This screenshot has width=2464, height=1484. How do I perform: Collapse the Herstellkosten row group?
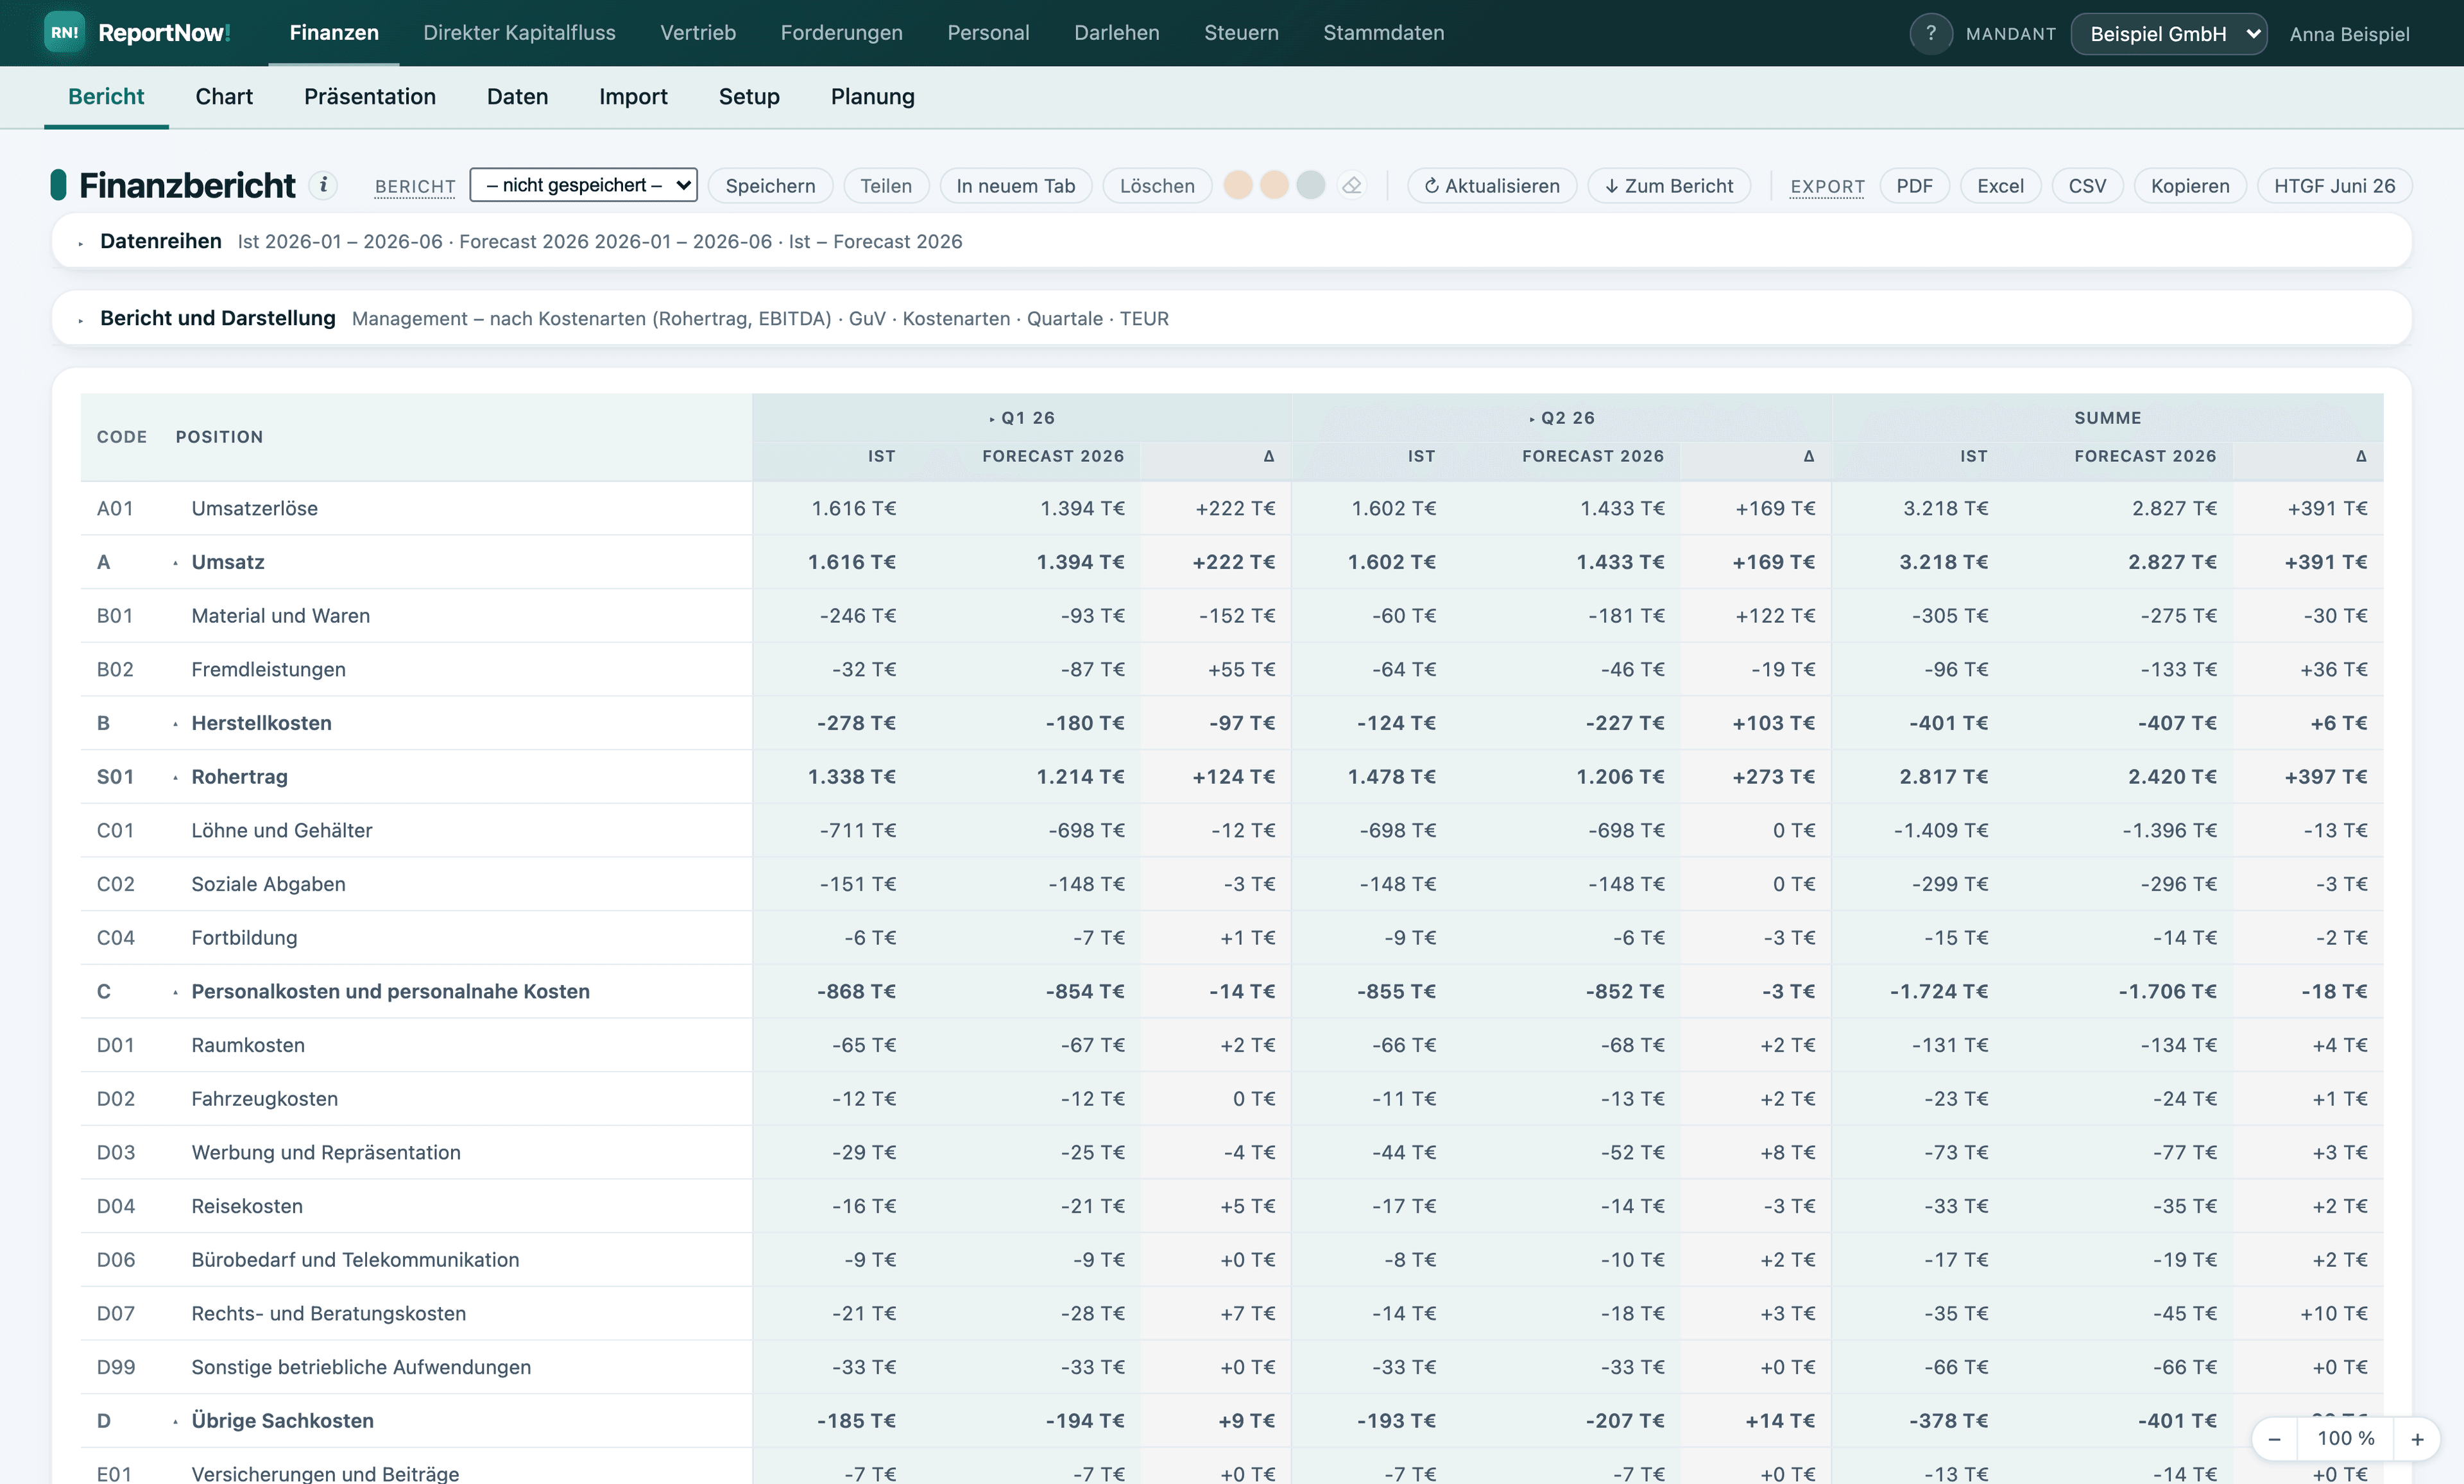(175, 723)
